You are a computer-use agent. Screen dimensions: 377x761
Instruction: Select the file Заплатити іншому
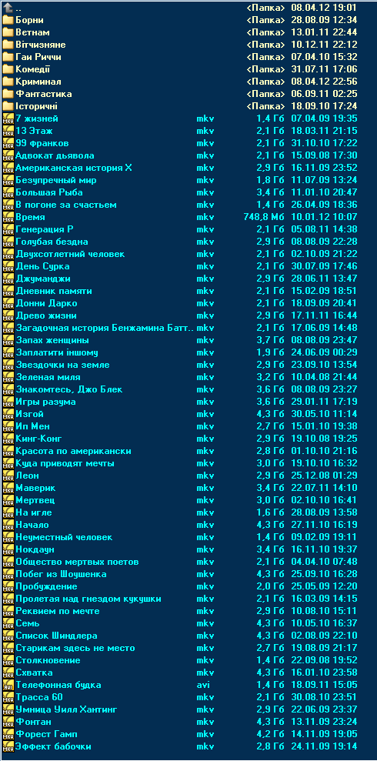(57, 353)
